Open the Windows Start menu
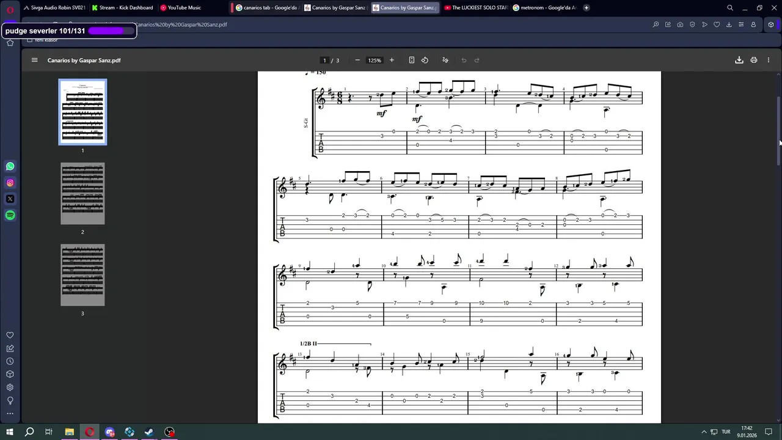Screen dimensions: 782x440 click(10, 432)
